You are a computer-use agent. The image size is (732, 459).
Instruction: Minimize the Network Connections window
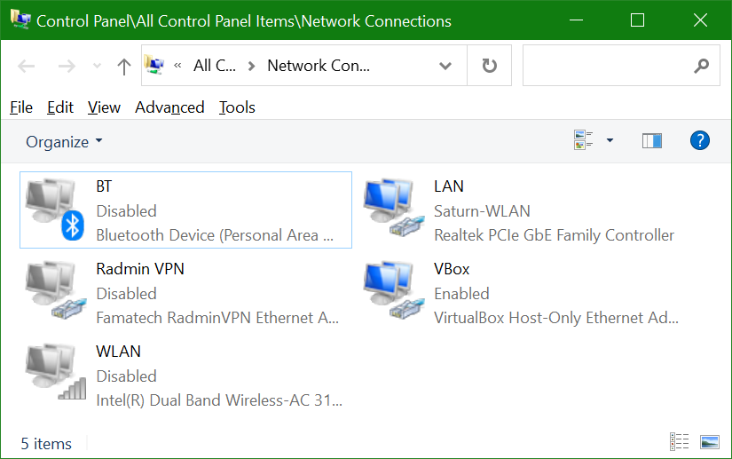pyautogui.click(x=576, y=20)
